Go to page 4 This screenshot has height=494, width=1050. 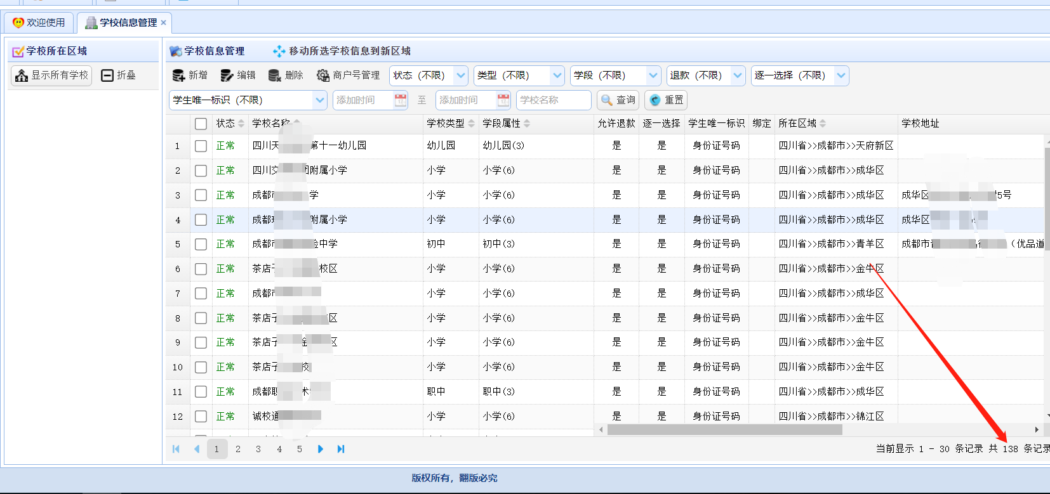(279, 449)
